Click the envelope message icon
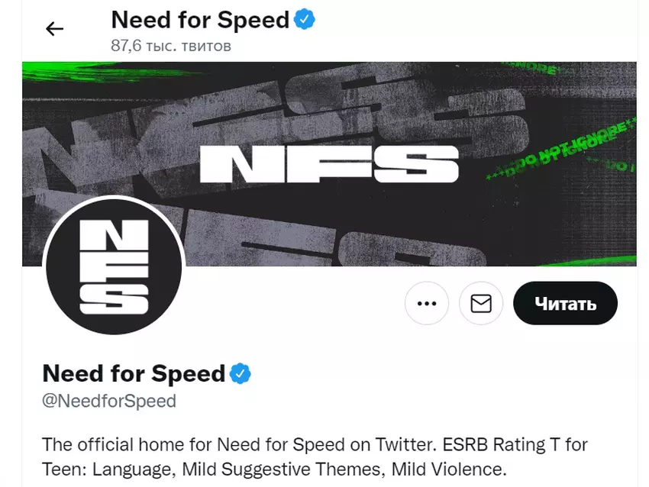 (481, 303)
